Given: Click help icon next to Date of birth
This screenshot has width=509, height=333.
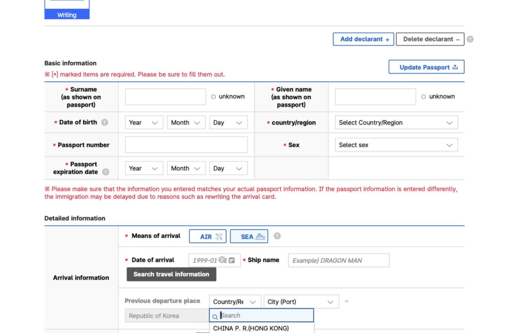Looking at the screenshot, I should coord(105,123).
